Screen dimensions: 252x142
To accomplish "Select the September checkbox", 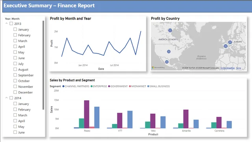I will click(x=15, y=75).
